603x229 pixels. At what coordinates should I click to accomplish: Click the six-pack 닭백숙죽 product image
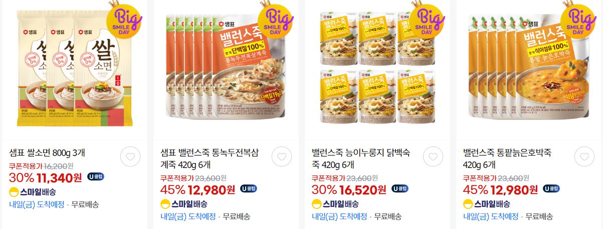376,70
